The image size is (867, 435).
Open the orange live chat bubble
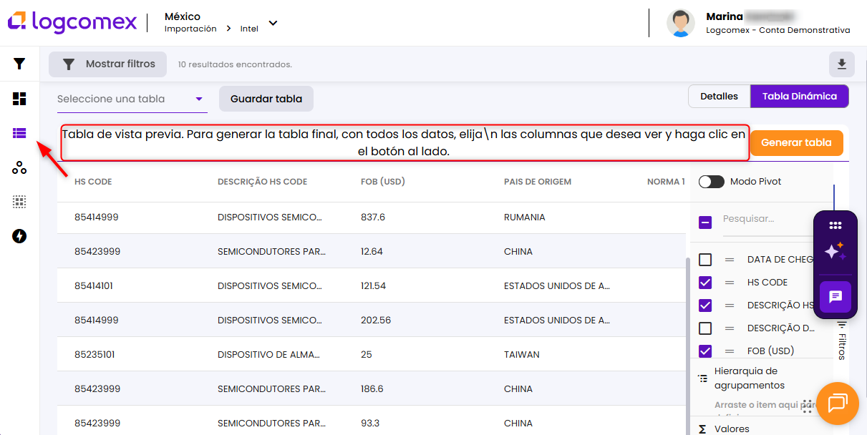point(837,403)
